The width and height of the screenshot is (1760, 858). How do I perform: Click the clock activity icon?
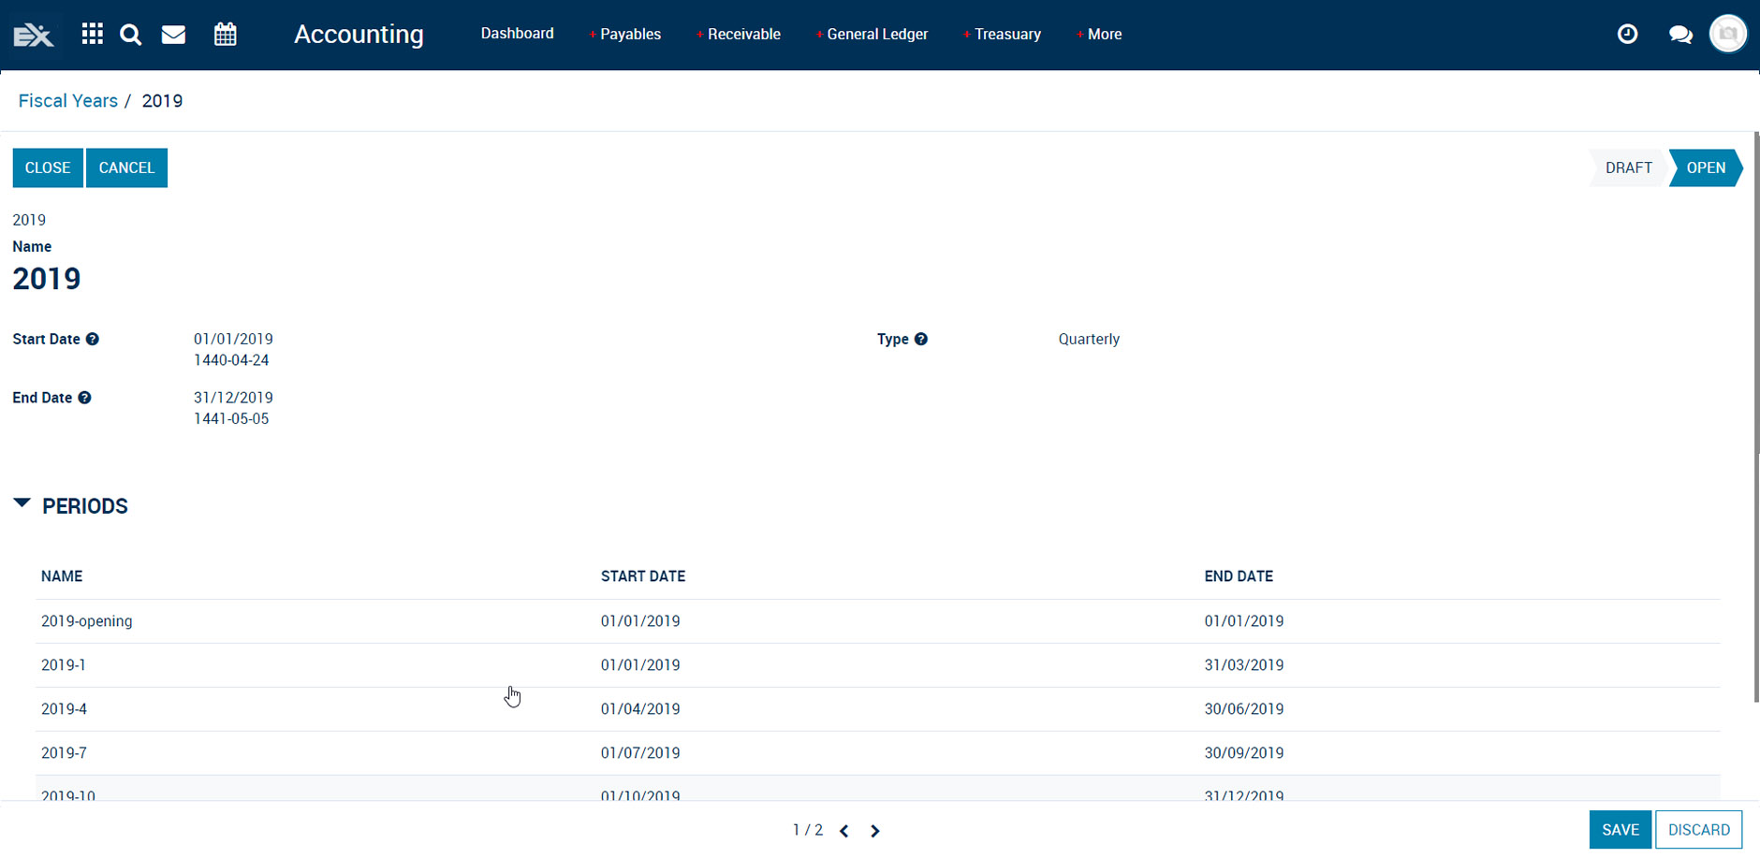point(1628,35)
